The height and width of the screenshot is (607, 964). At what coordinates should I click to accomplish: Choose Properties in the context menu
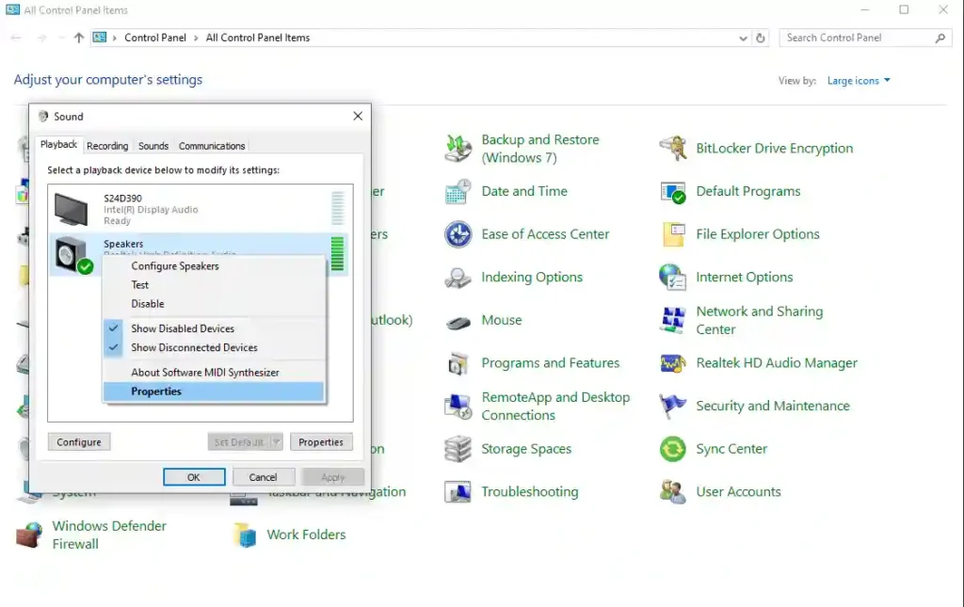[214, 391]
